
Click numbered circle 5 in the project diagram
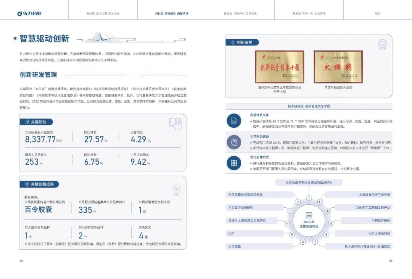(x=291, y=235)
